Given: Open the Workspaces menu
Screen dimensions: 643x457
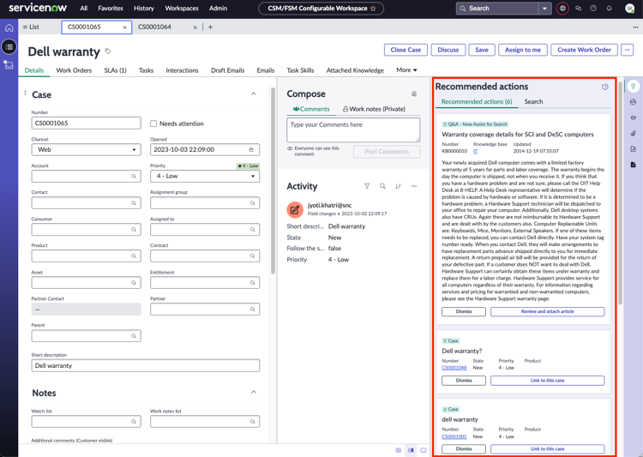Looking at the screenshot, I should [182, 9].
